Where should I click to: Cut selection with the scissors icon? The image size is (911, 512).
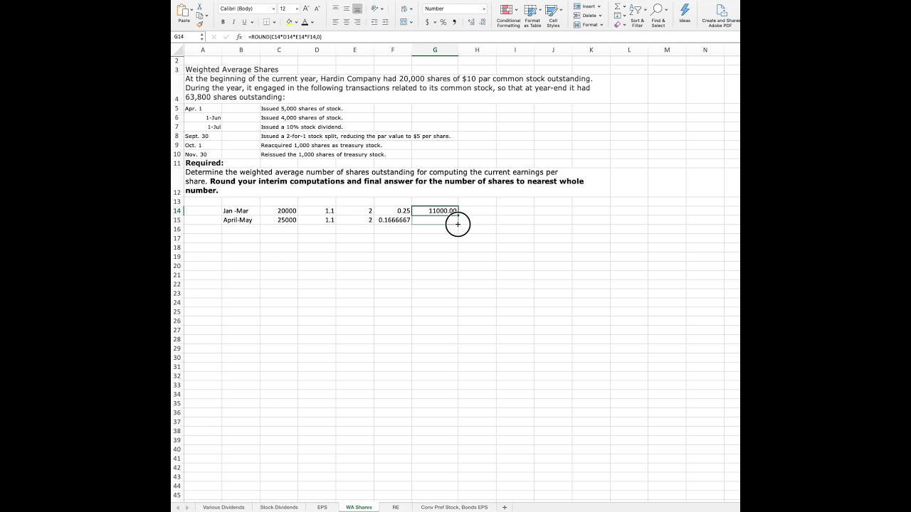[199, 6]
